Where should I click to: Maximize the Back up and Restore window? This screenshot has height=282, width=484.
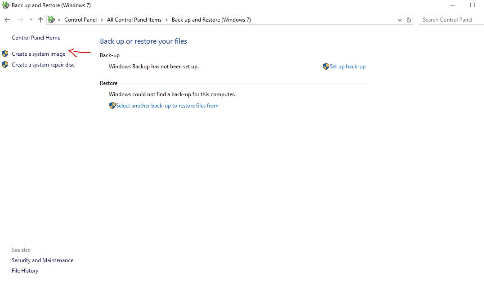click(473, 5)
